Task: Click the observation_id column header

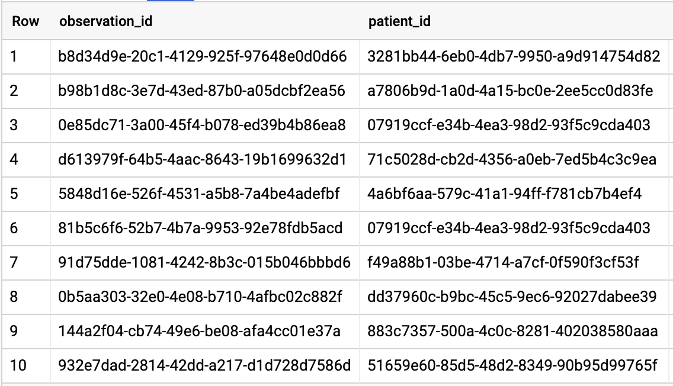Action: pos(105,22)
